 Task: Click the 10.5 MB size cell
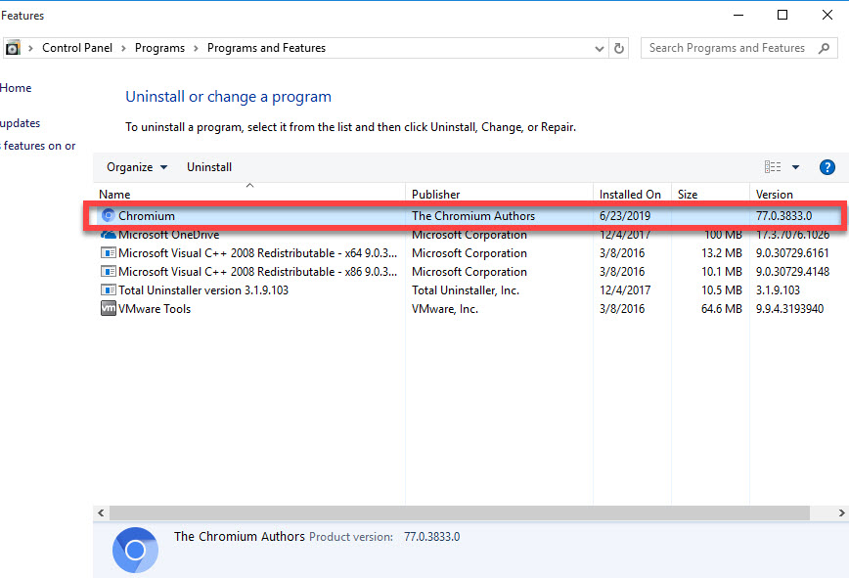721,290
